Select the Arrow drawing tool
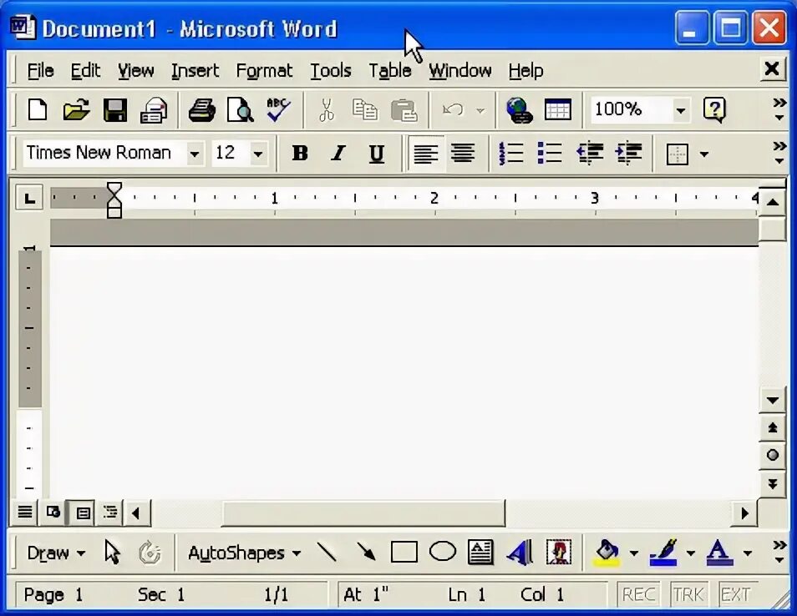Image resolution: width=797 pixels, height=616 pixels. click(366, 552)
